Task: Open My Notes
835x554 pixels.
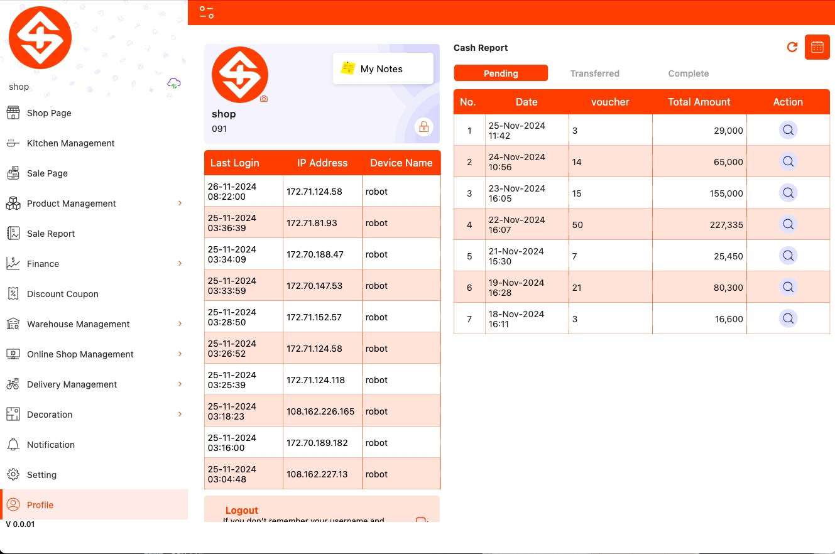Action: pos(383,68)
